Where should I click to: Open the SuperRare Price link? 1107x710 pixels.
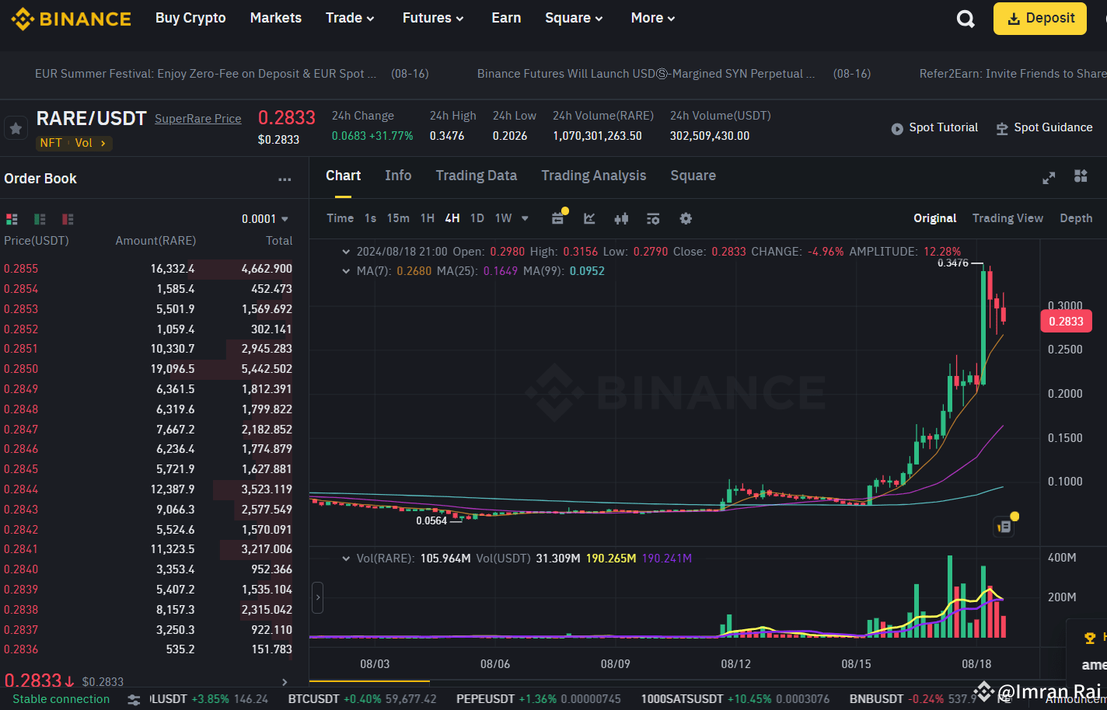197,118
